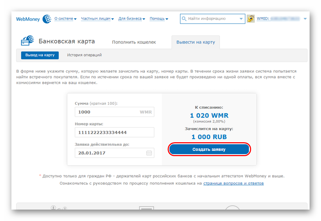Viewport: 321px width, 221px height.
Task: Expand the О системе menu
Action: pos(65,19)
